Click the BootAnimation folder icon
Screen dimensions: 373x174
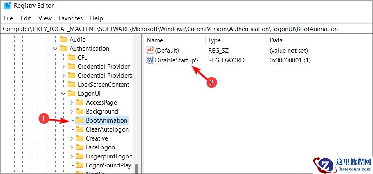pyautogui.click(x=80, y=120)
